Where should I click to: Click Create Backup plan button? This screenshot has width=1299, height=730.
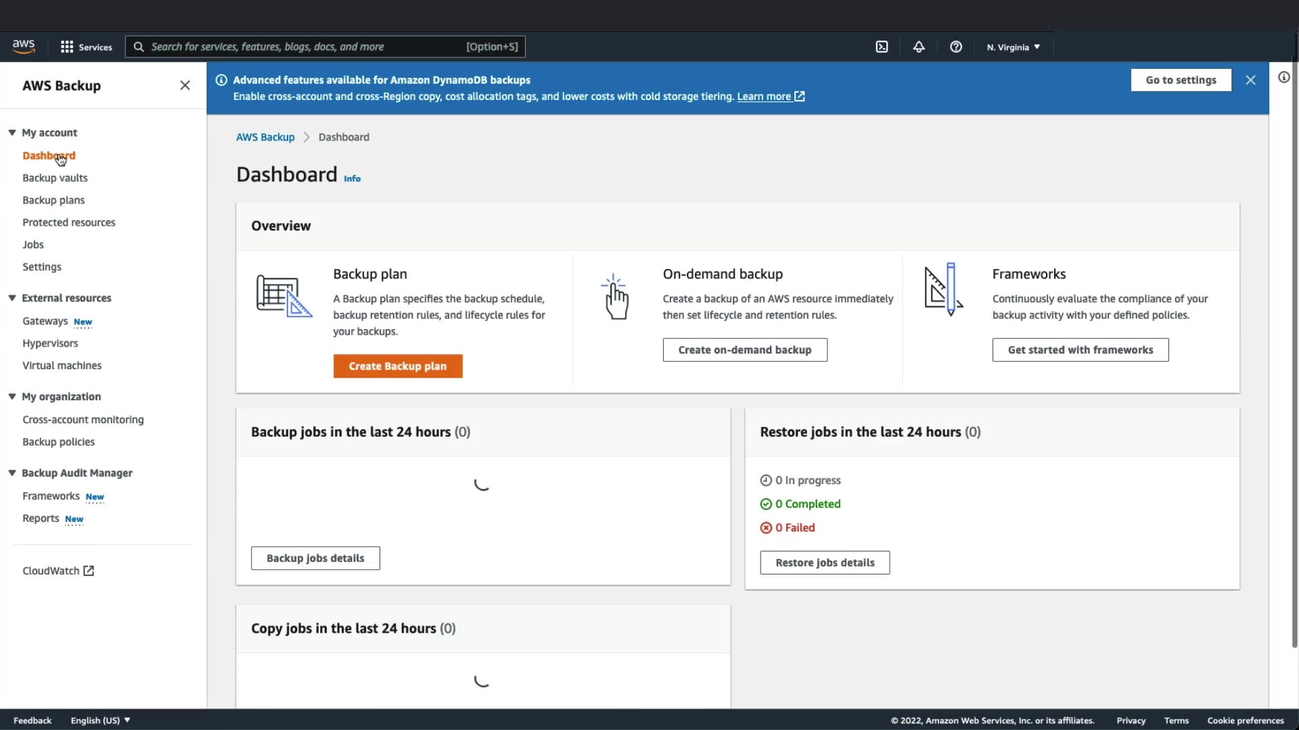pos(398,366)
